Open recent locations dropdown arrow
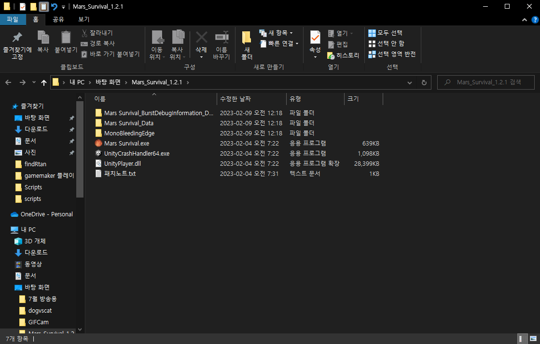 [34, 82]
